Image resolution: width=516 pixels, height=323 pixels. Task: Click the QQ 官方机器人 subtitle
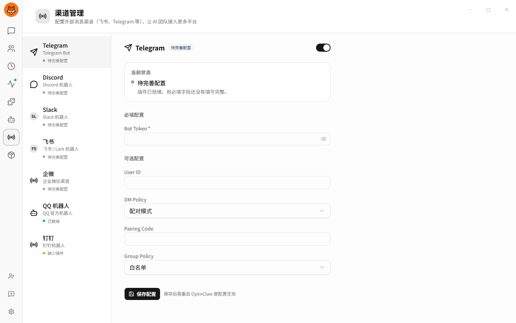(58, 213)
